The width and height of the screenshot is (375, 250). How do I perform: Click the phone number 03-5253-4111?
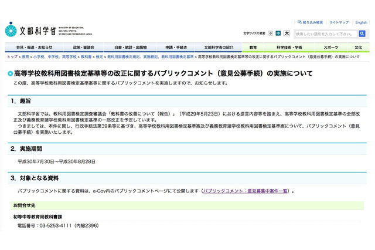(55, 225)
